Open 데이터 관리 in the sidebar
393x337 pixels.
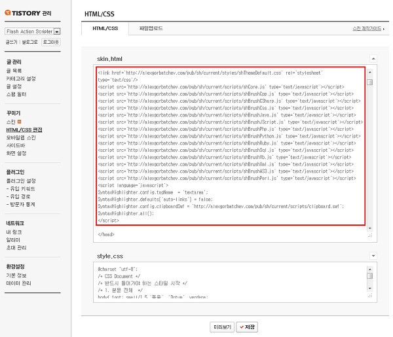pyautogui.click(x=19, y=283)
